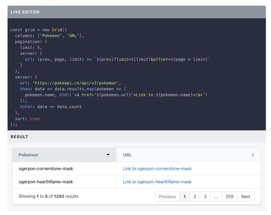
Task: Click the pagination ellipsis between 3 and 259
Action: coord(216,196)
